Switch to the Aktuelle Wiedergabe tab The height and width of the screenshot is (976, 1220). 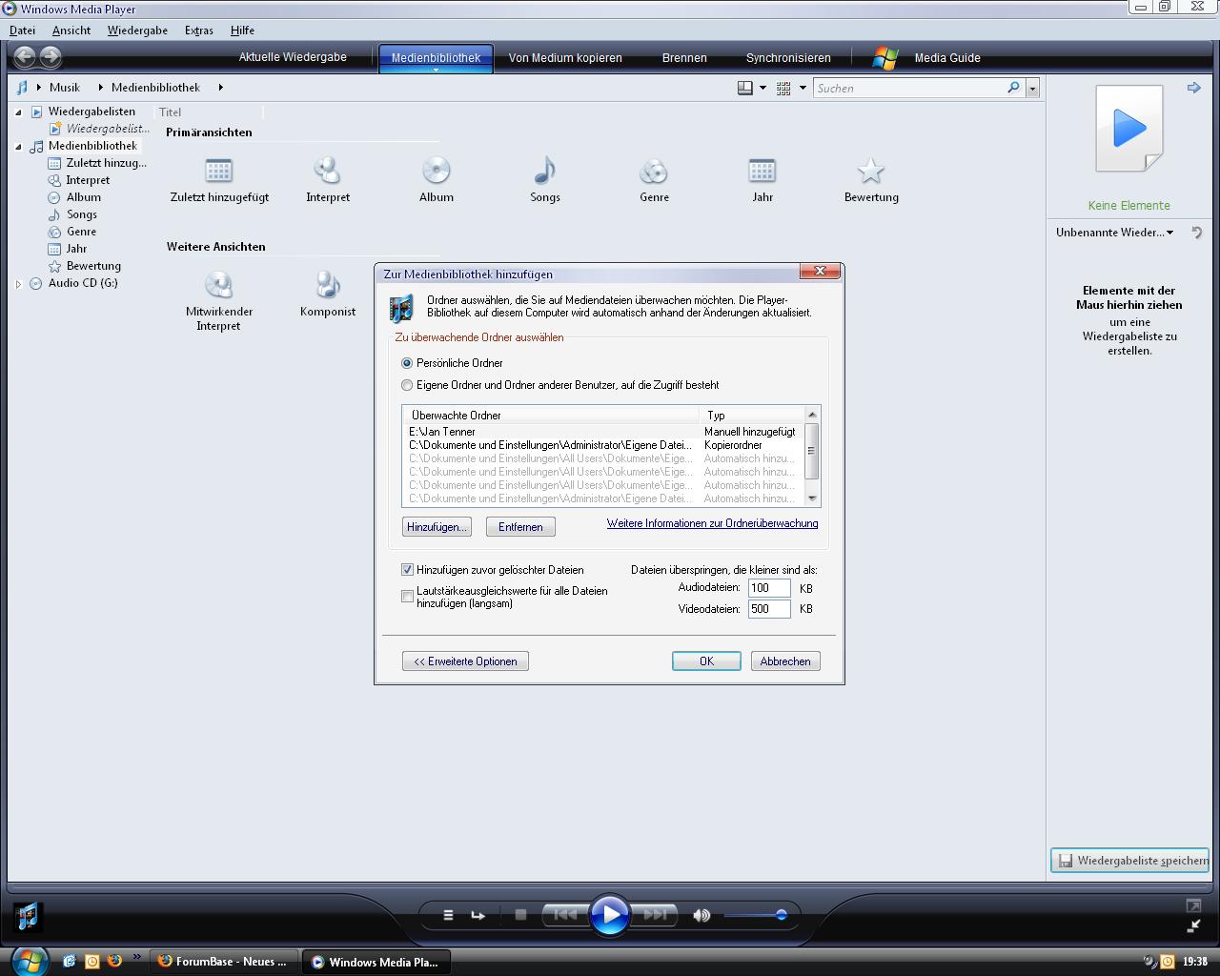(x=293, y=57)
